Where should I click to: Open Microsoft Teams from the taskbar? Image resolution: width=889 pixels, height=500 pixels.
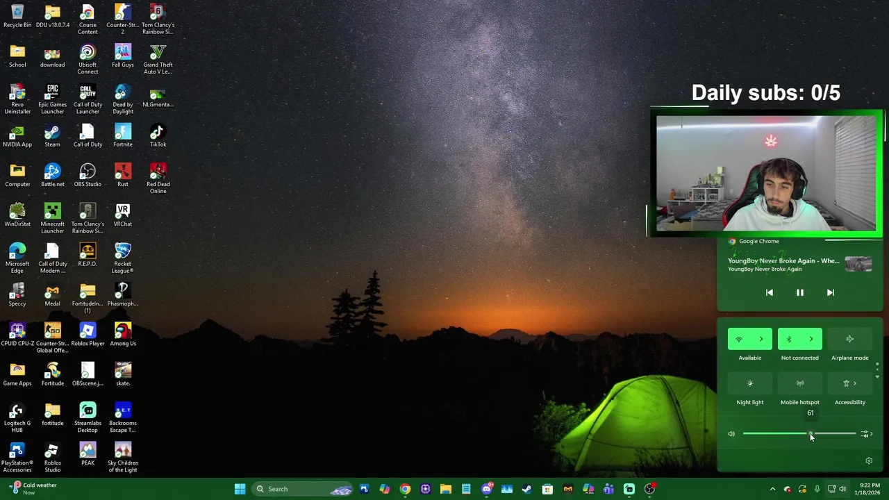608,489
